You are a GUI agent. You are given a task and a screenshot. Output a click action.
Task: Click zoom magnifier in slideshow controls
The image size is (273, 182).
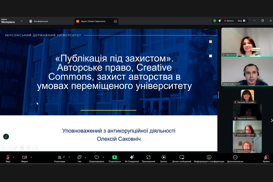pyautogui.click(x=29, y=148)
